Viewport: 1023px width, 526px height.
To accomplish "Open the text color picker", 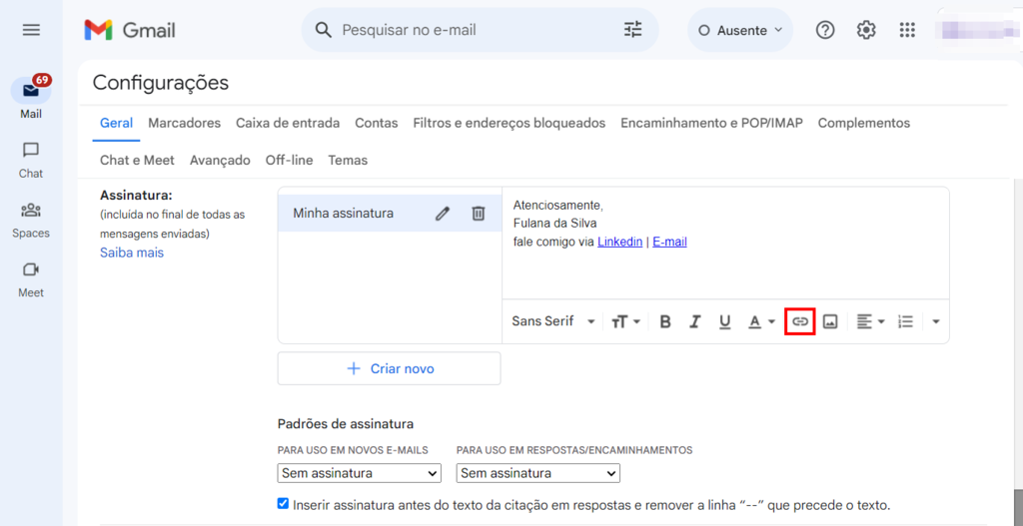I will click(760, 321).
